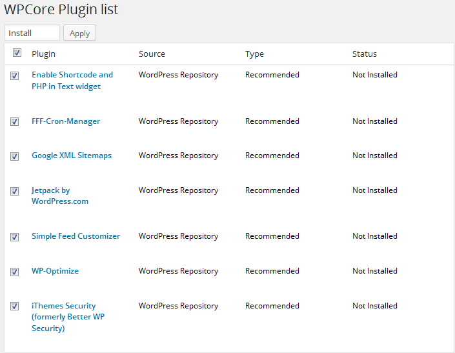Viewport: 455px width, 353px height.
Task: Open the Install bulk action dropdown
Action: pos(32,33)
